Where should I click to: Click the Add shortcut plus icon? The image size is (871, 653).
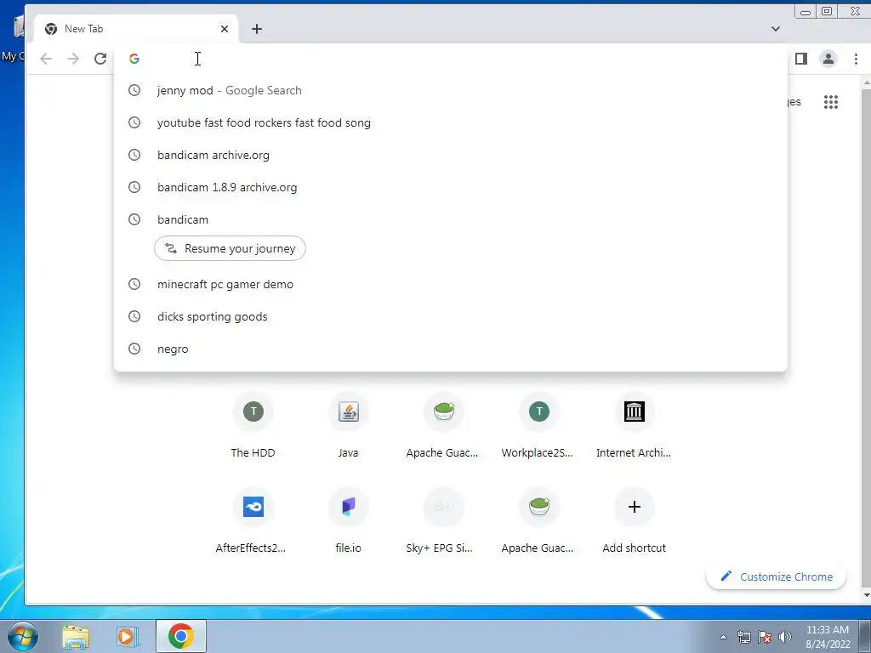pyautogui.click(x=634, y=507)
